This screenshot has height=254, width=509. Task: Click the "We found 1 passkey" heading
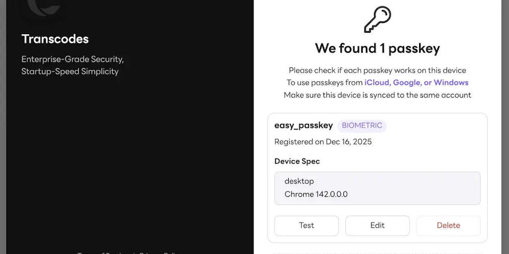pyautogui.click(x=377, y=49)
